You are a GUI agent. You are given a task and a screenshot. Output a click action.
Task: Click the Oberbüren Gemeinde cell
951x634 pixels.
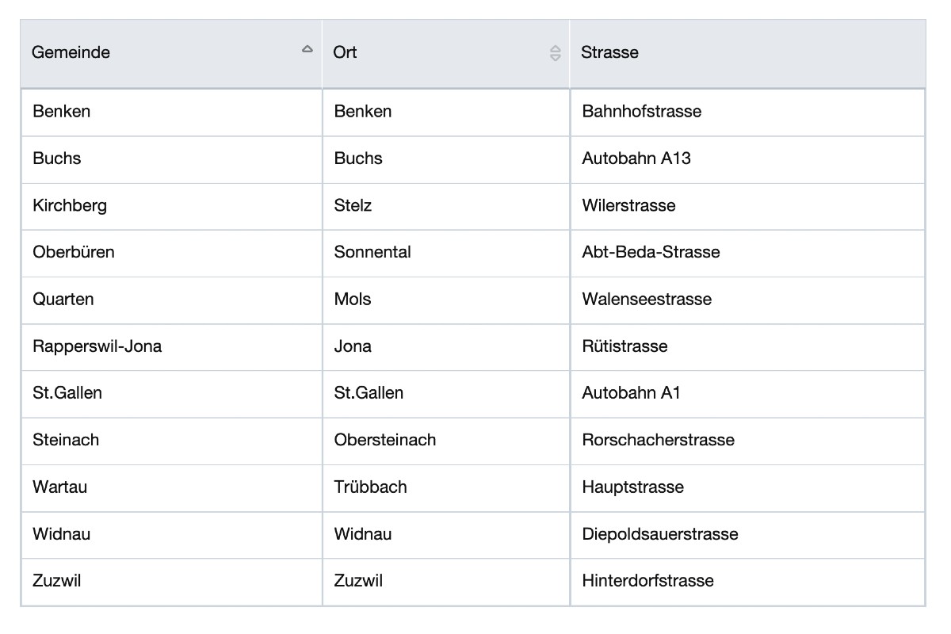pyautogui.click(x=74, y=252)
